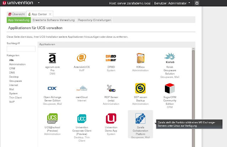Open the App-Verwaltung tab
Image resolution: width=227 pixels, height=147 pixels.
pos(19,20)
